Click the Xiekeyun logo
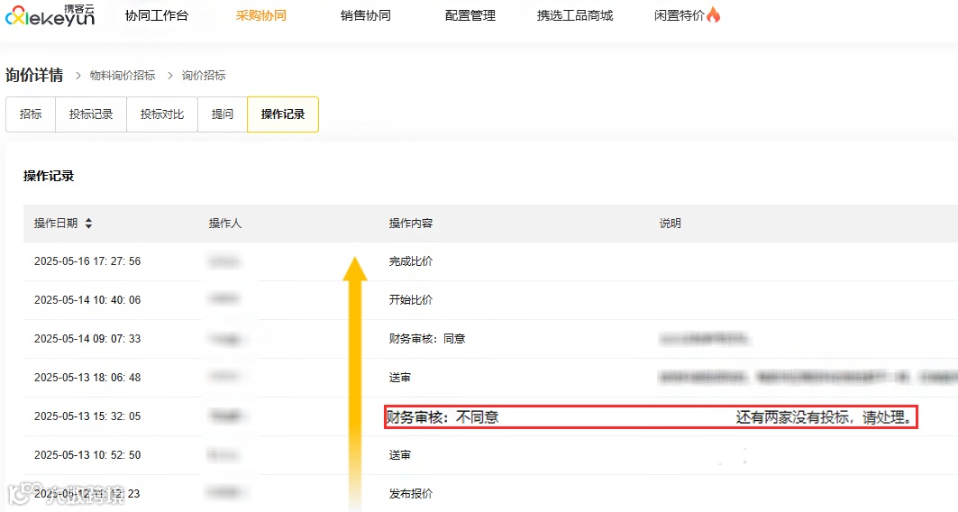This screenshot has height=512, width=958. coord(50,15)
